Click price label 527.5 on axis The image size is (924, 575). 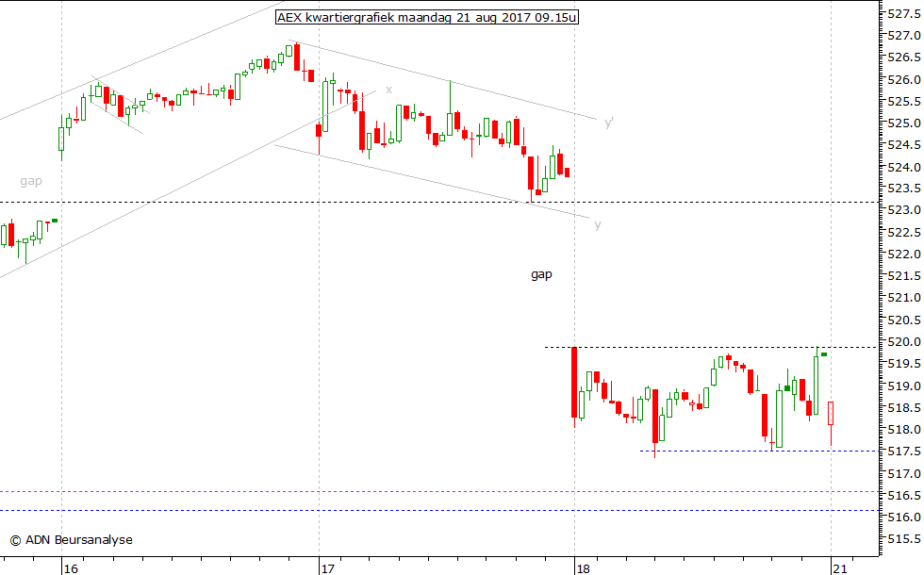904,14
